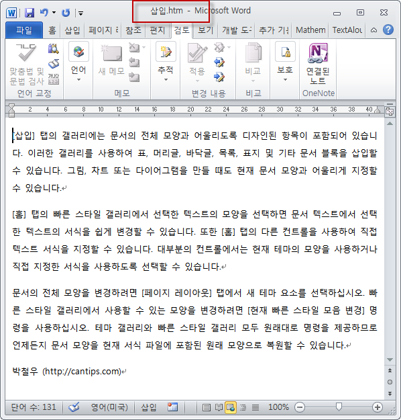Switch to the 홈 (Home) tab
The height and width of the screenshot is (420, 401).
click(x=52, y=30)
